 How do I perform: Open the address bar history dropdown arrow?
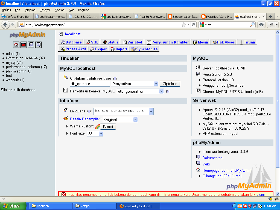(x=189, y=25)
